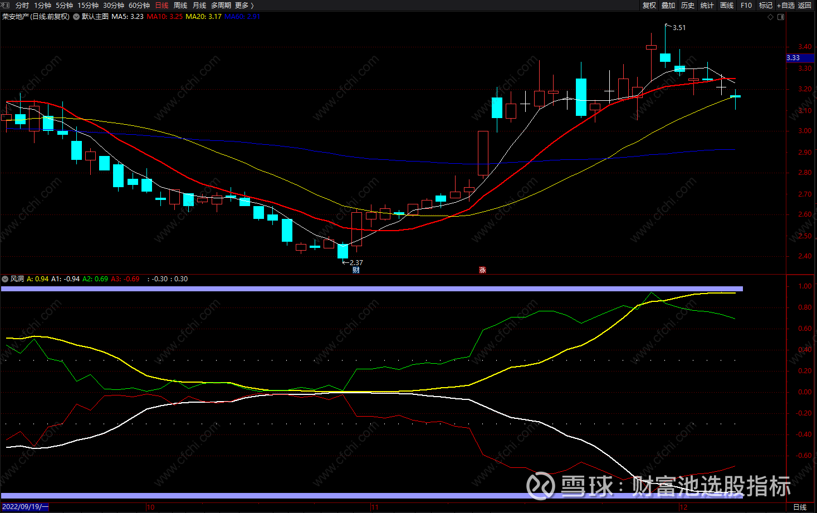Image resolution: width=817 pixels, height=513 pixels.
Task: Click the 2.37 low price label
Action: click(x=356, y=262)
